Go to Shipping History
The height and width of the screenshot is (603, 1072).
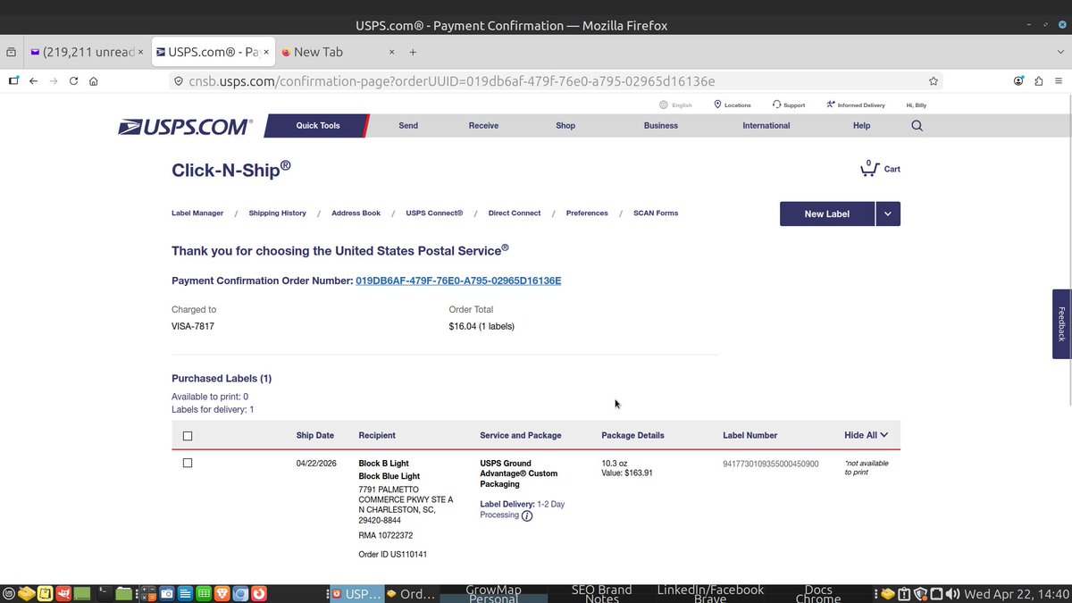pyautogui.click(x=277, y=214)
